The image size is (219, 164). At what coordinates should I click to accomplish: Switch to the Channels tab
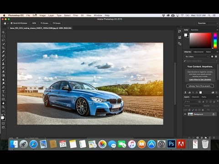pos(195,97)
